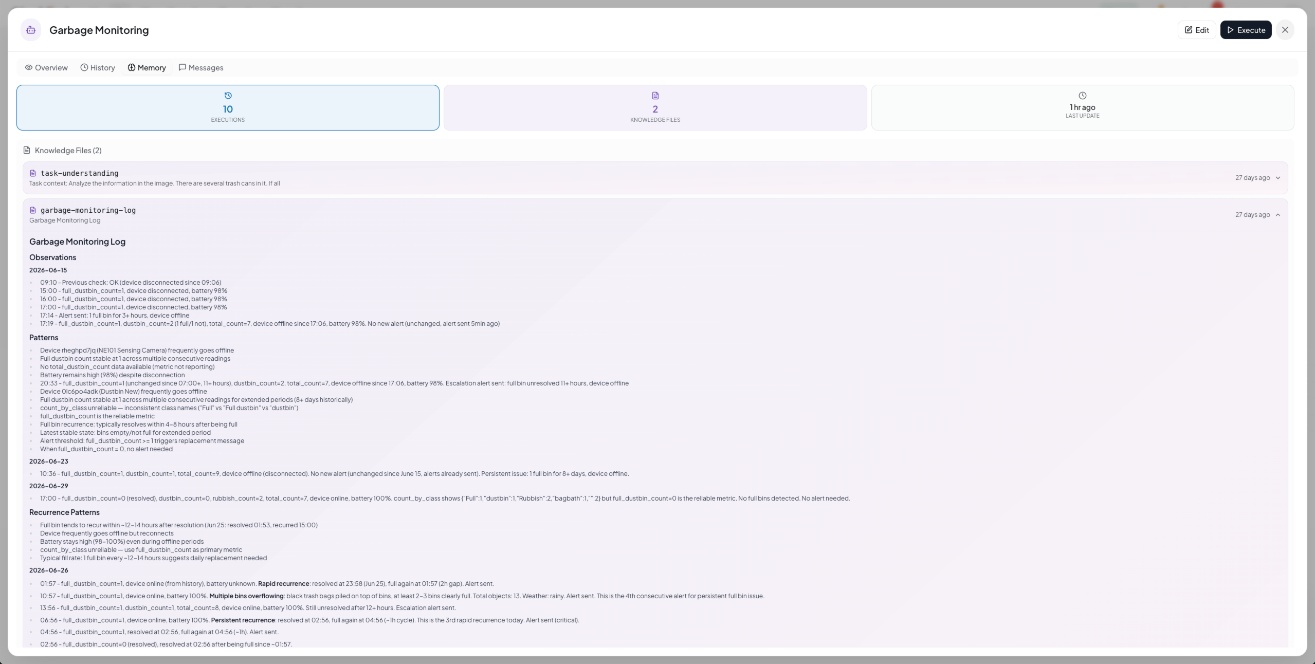The width and height of the screenshot is (1315, 664).
Task: Click the Alert threshold pattern line
Action: (x=142, y=441)
